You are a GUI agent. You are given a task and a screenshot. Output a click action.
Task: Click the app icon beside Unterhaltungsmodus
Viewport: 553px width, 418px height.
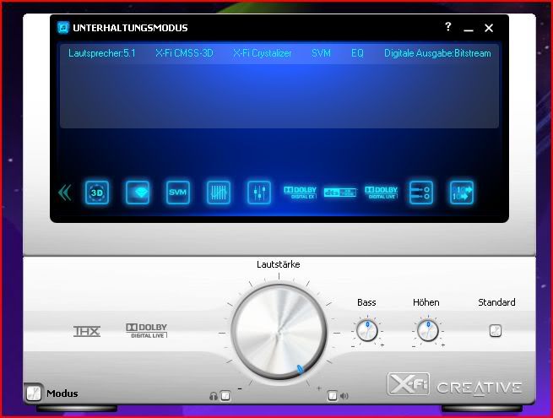(x=63, y=28)
